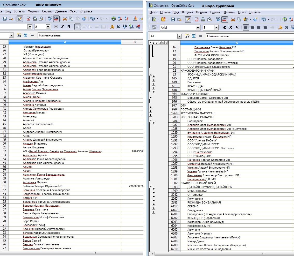Click Cut scissors icon in right window toolbar
This screenshot has width=294, height=256.
[x=233, y=19]
